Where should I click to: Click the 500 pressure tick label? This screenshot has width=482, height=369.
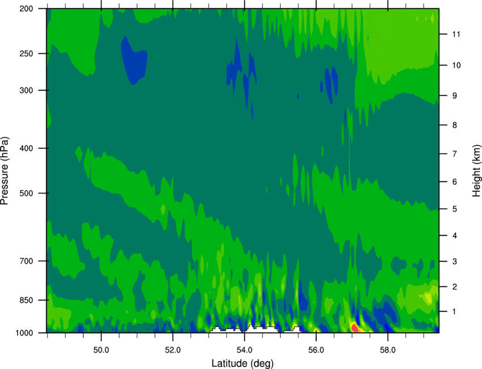(x=26, y=193)
